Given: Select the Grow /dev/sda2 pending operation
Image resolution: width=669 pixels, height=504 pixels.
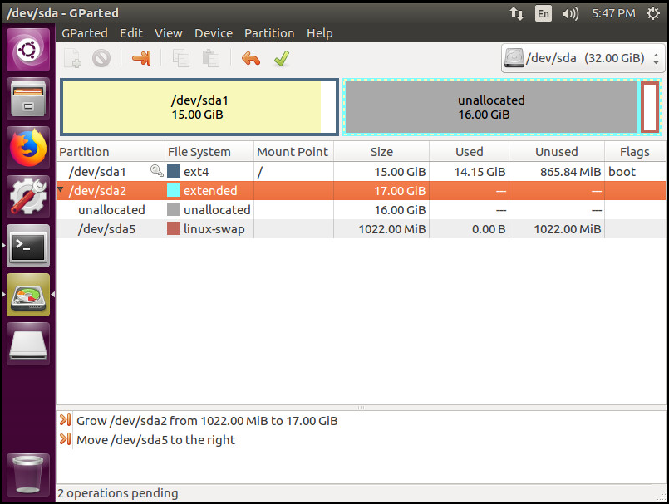Looking at the screenshot, I should [x=207, y=421].
